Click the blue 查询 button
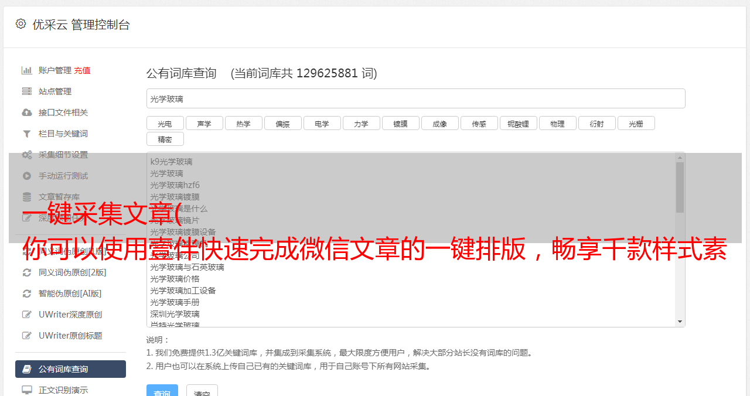 click(162, 391)
